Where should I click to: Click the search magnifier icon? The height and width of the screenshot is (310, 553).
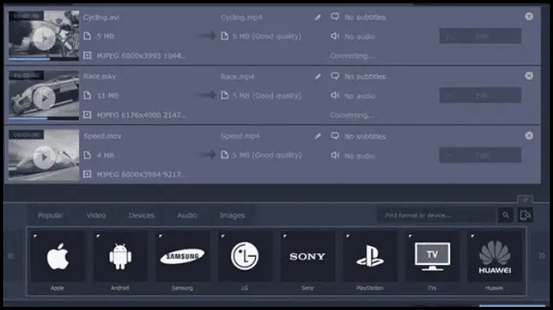(505, 215)
